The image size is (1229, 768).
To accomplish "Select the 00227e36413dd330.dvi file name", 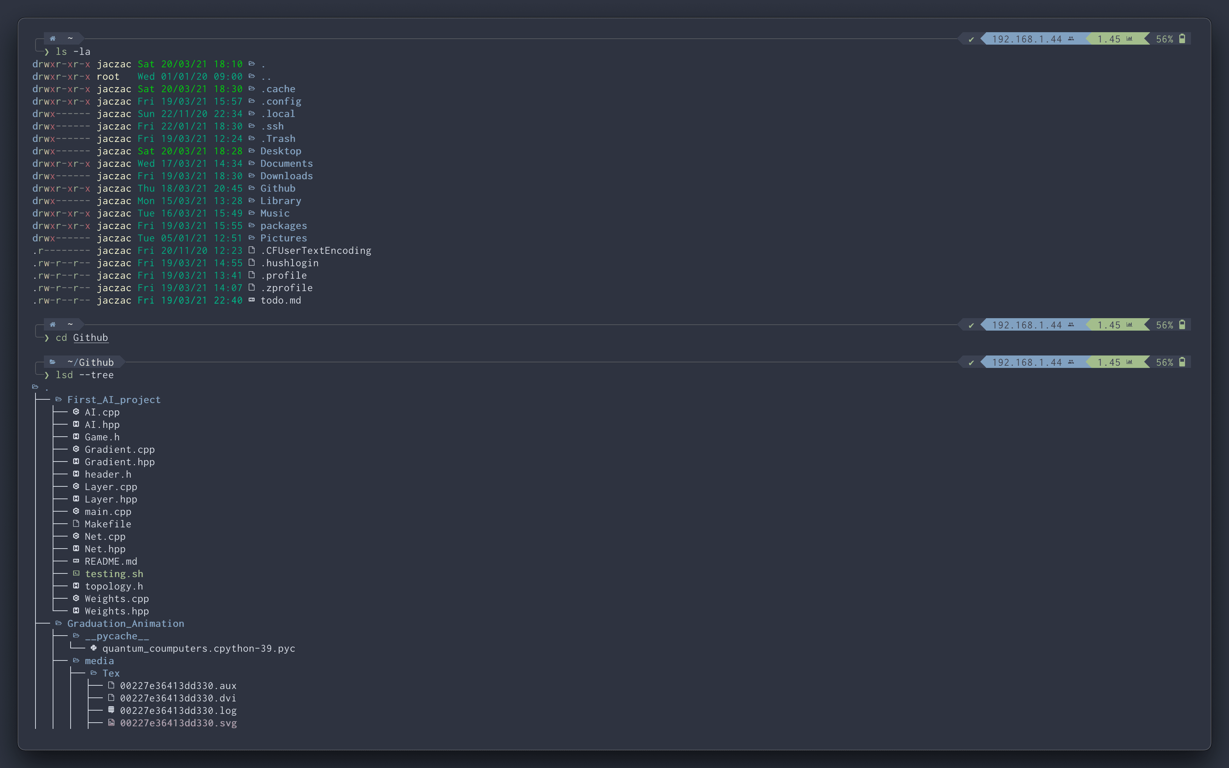I will [x=178, y=698].
